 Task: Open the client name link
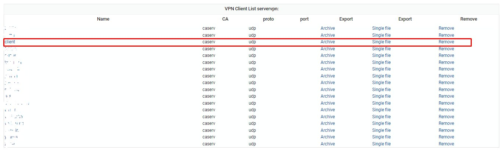pos(10,42)
